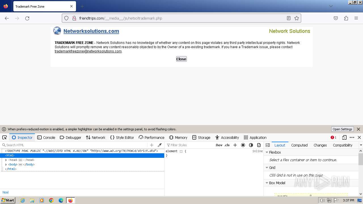
Task: Toggle the three-pane inspector layout icon
Action: click(268, 145)
